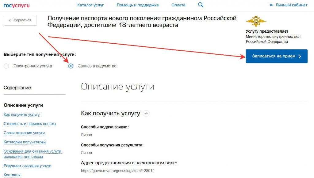Image resolution: width=314 pixels, height=178 pixels.
Task: Click the chevron inside Записаться на прием
Action: coord(300,56)
